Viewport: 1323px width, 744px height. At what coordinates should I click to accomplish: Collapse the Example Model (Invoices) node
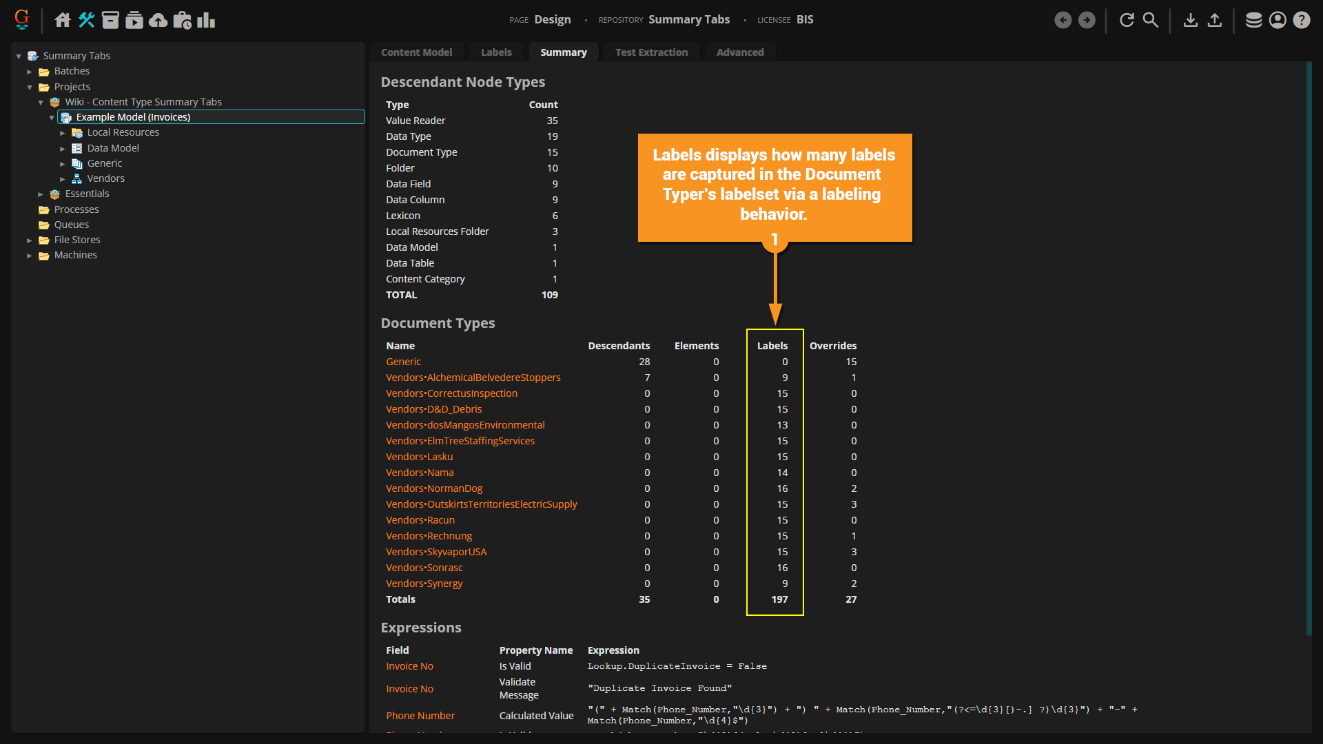pos(52,118)
